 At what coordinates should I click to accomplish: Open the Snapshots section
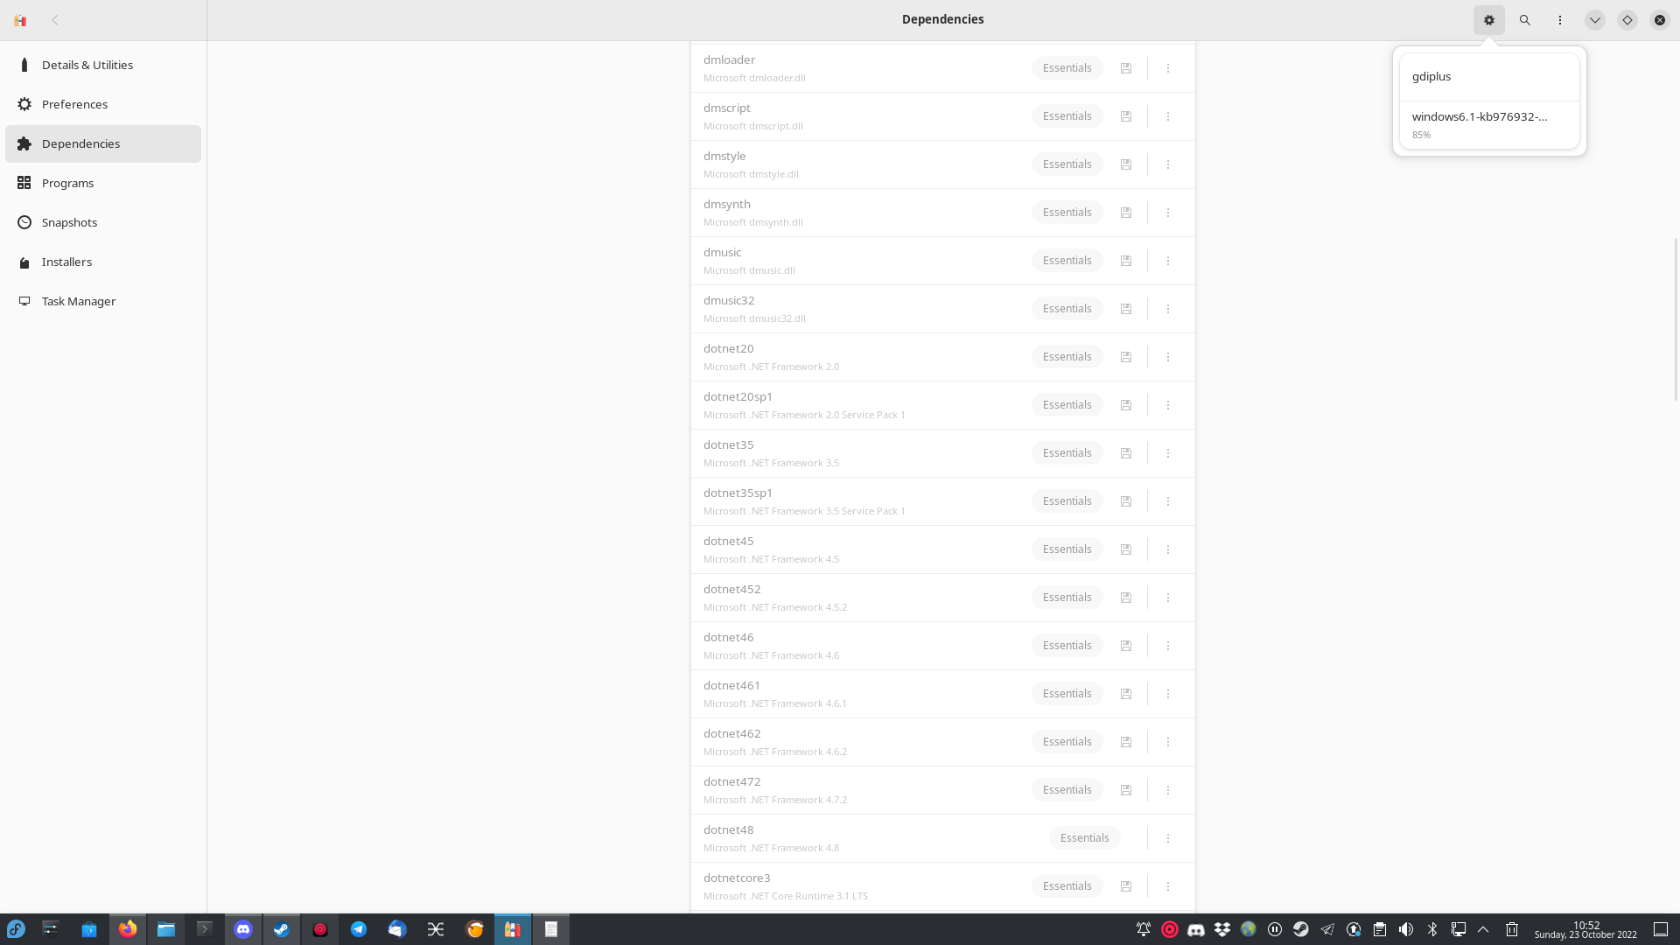coord(69,222)
